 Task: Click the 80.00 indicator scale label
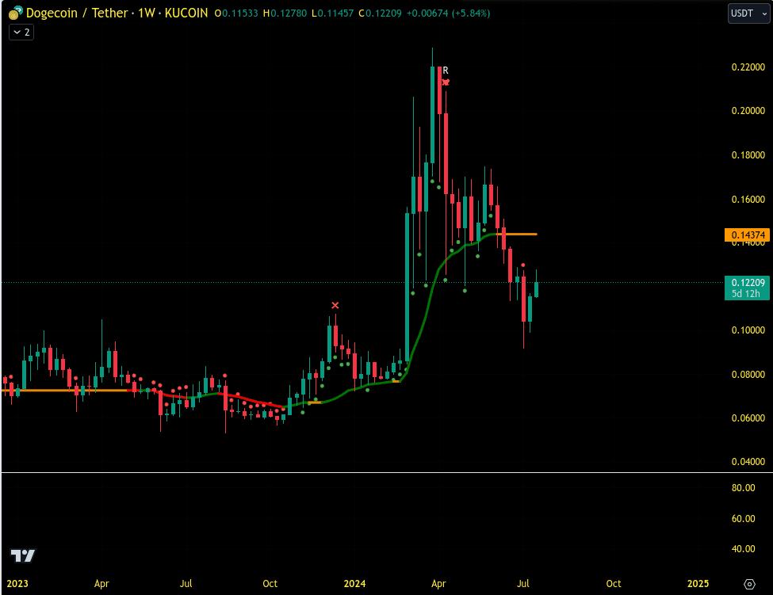coord(744,487)
